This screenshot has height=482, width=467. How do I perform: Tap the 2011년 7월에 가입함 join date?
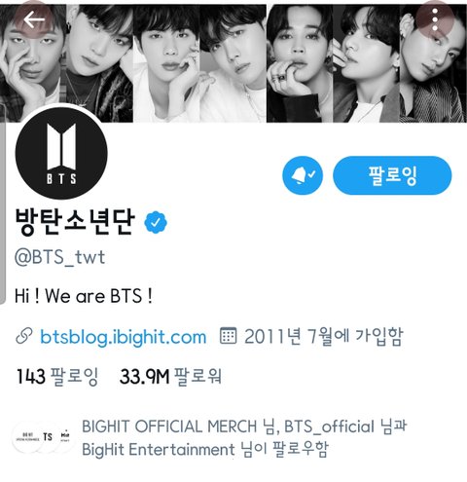tap(324, 336)
